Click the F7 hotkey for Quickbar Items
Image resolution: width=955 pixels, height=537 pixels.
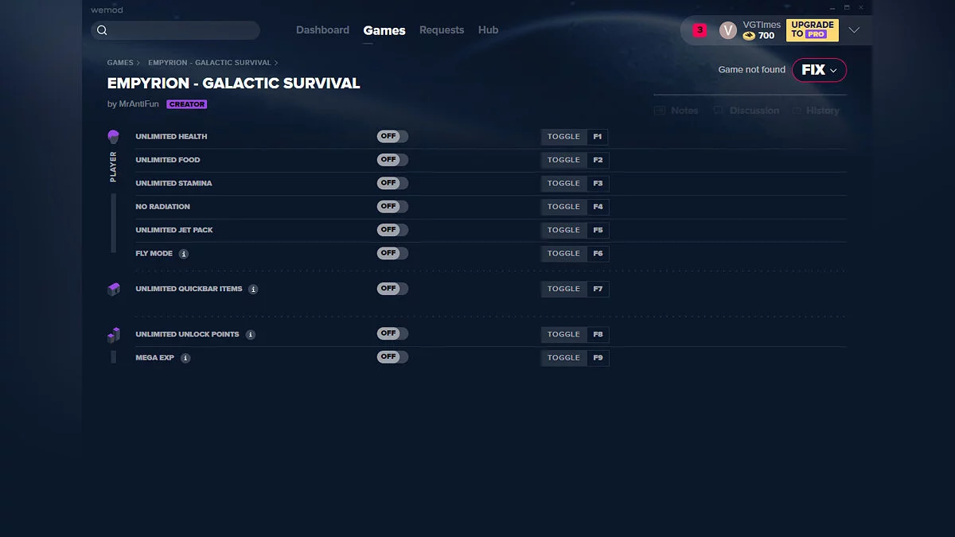coord(598,289)
